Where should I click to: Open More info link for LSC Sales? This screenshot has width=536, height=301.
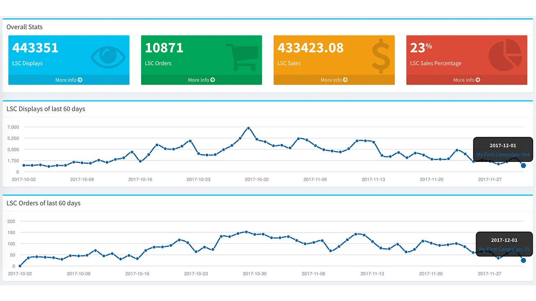pyautogui.click(x=331, y=80)
